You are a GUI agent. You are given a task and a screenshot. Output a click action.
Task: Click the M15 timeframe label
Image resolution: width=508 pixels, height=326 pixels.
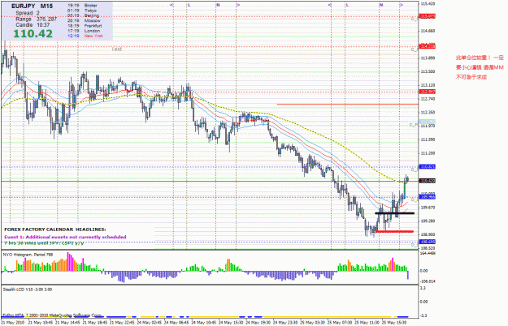click(46, 6)
